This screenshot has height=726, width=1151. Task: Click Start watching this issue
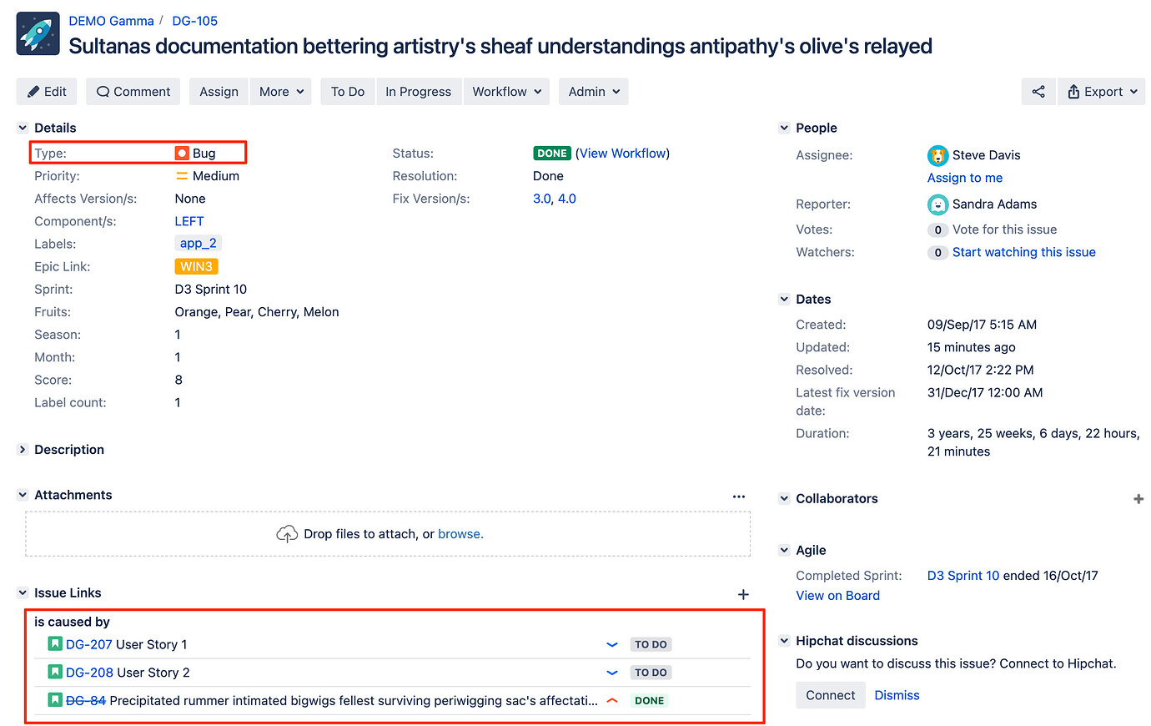click(x=1023, y=252)
